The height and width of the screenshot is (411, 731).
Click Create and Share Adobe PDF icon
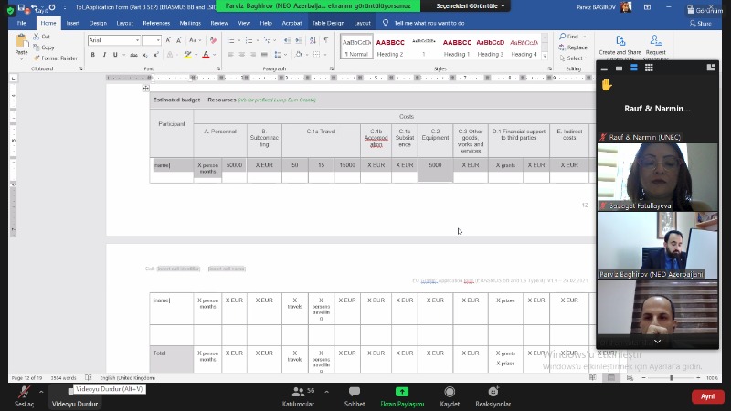pyautogui.click(x=620, y=47)
